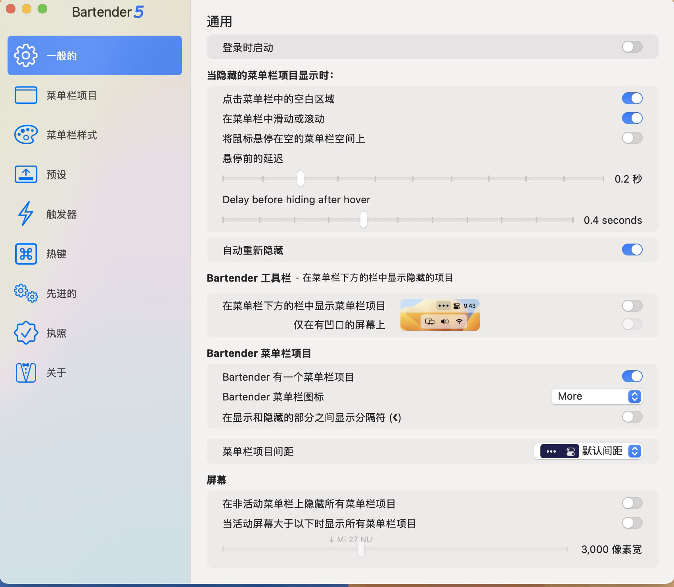Click the 当隐藏的菜单栏项目显示时 heading
Viewport: 674px width, 587px height.
pyautogui.click(x=270, y=75)
